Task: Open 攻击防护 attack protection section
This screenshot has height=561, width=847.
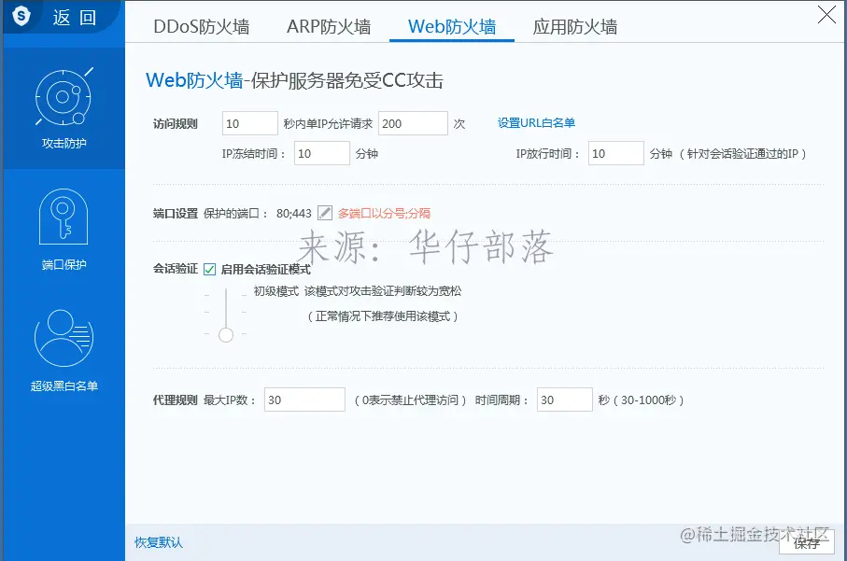Action: tap(64, 108)
